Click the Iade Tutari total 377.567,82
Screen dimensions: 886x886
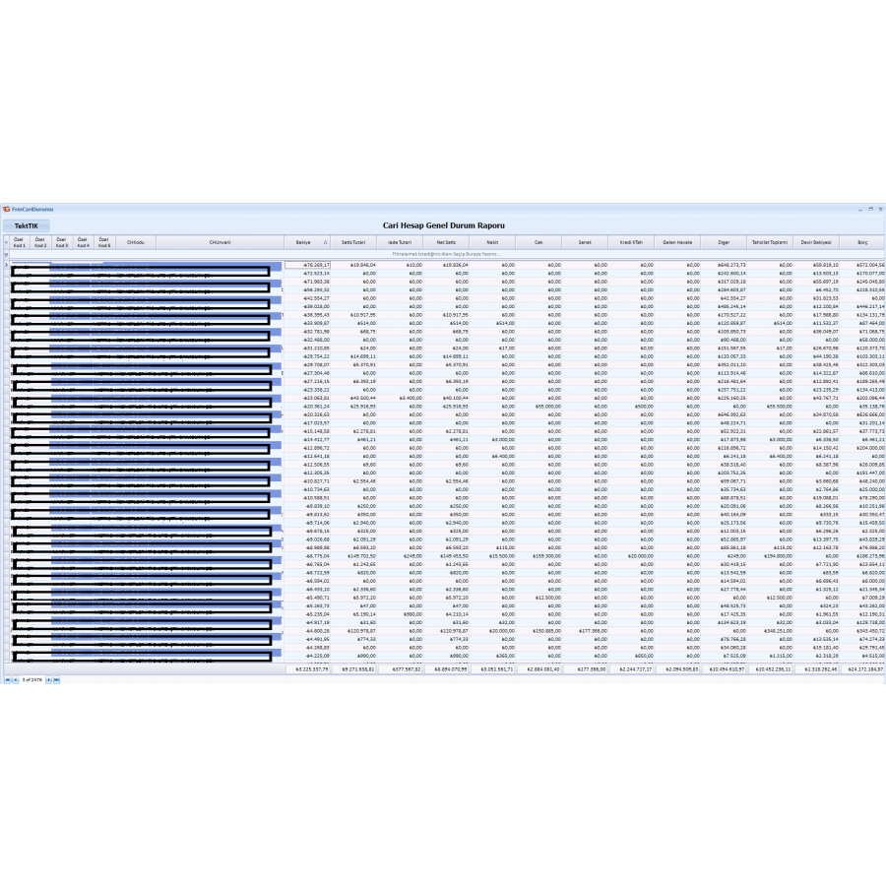[x=401, y=669]
